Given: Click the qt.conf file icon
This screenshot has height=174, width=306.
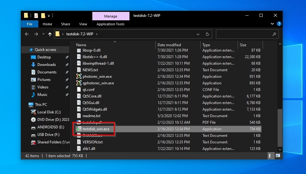Looking at the screenshot, I should 79,90.
